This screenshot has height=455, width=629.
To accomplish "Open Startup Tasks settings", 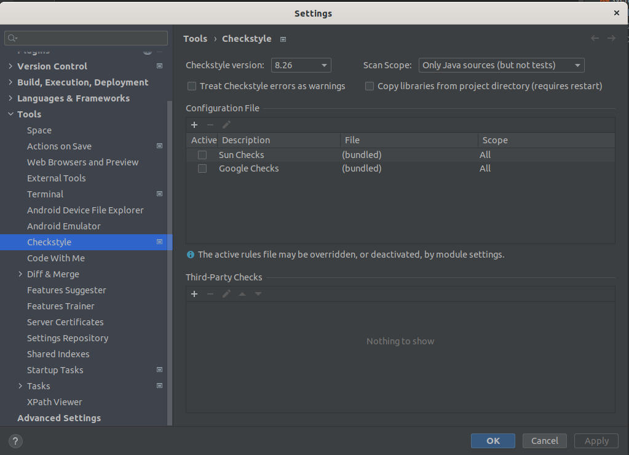I will click(55, 370).
